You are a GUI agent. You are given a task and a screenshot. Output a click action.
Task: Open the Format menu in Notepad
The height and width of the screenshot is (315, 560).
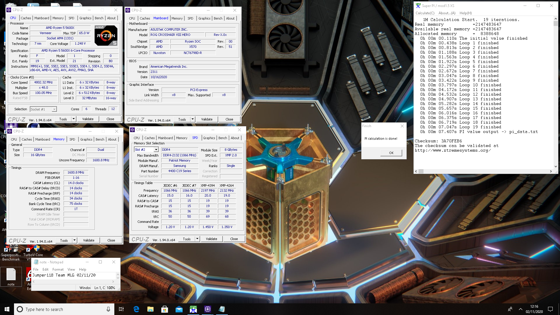(x=58, y=269)
